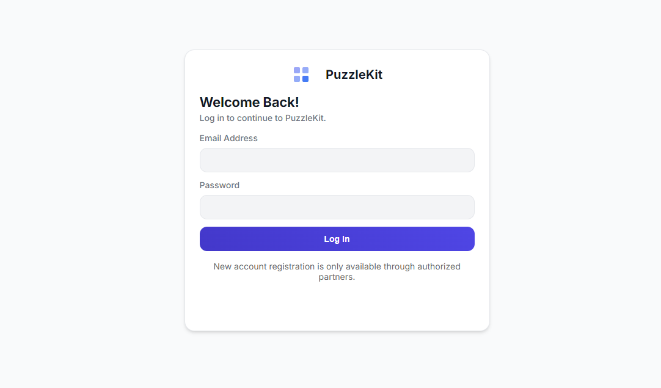661x388 pixels.
Task: Click the PuzzleKit four-square logo icon
Action: coord(301,75)
